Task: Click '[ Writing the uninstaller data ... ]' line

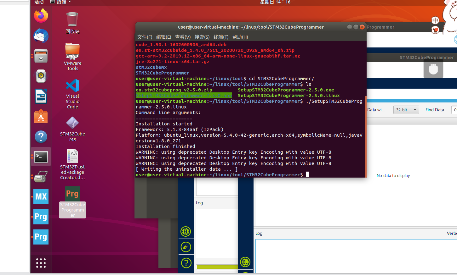Action: (x=187, y=169)
